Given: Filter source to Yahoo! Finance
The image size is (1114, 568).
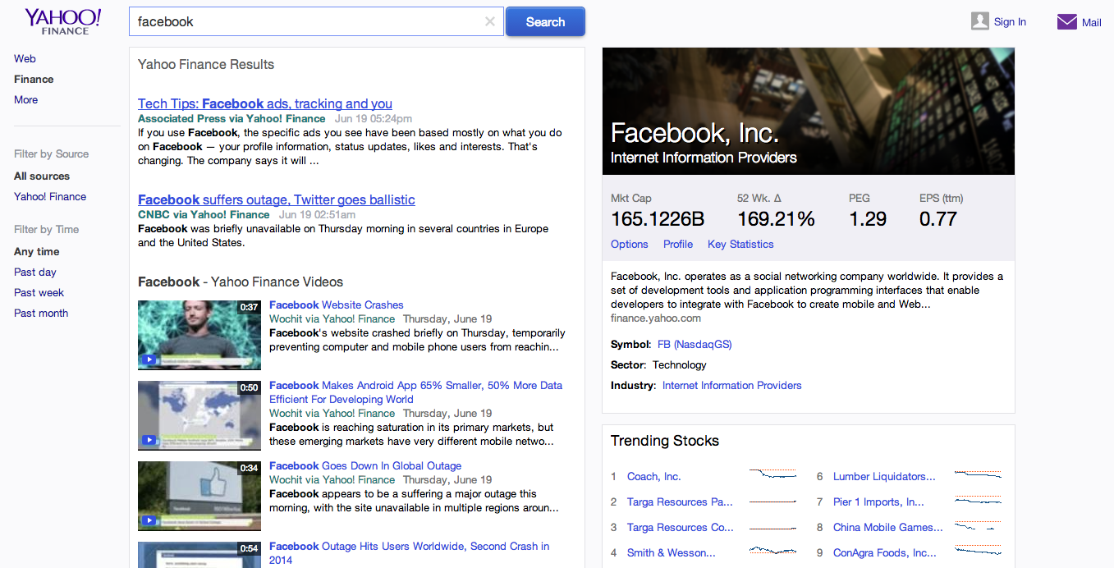Looking at the screenshot, I should [x=50, y=196].
